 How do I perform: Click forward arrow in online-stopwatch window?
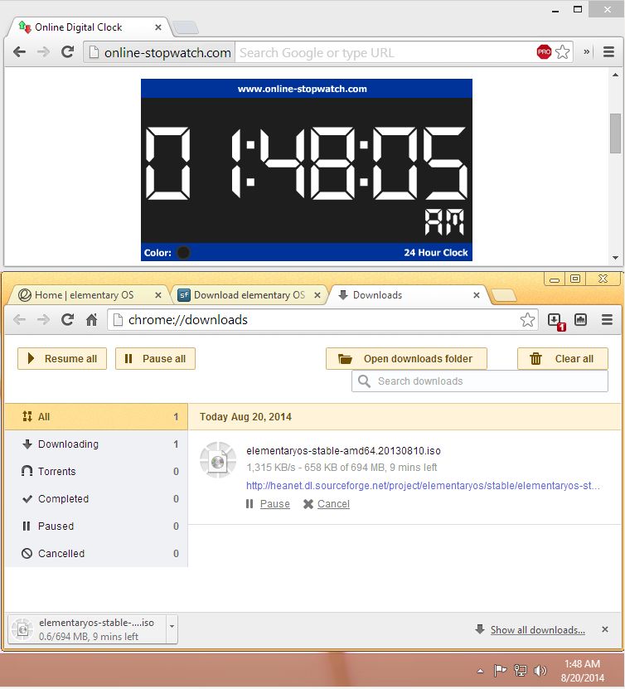click(x=43, y=52)
